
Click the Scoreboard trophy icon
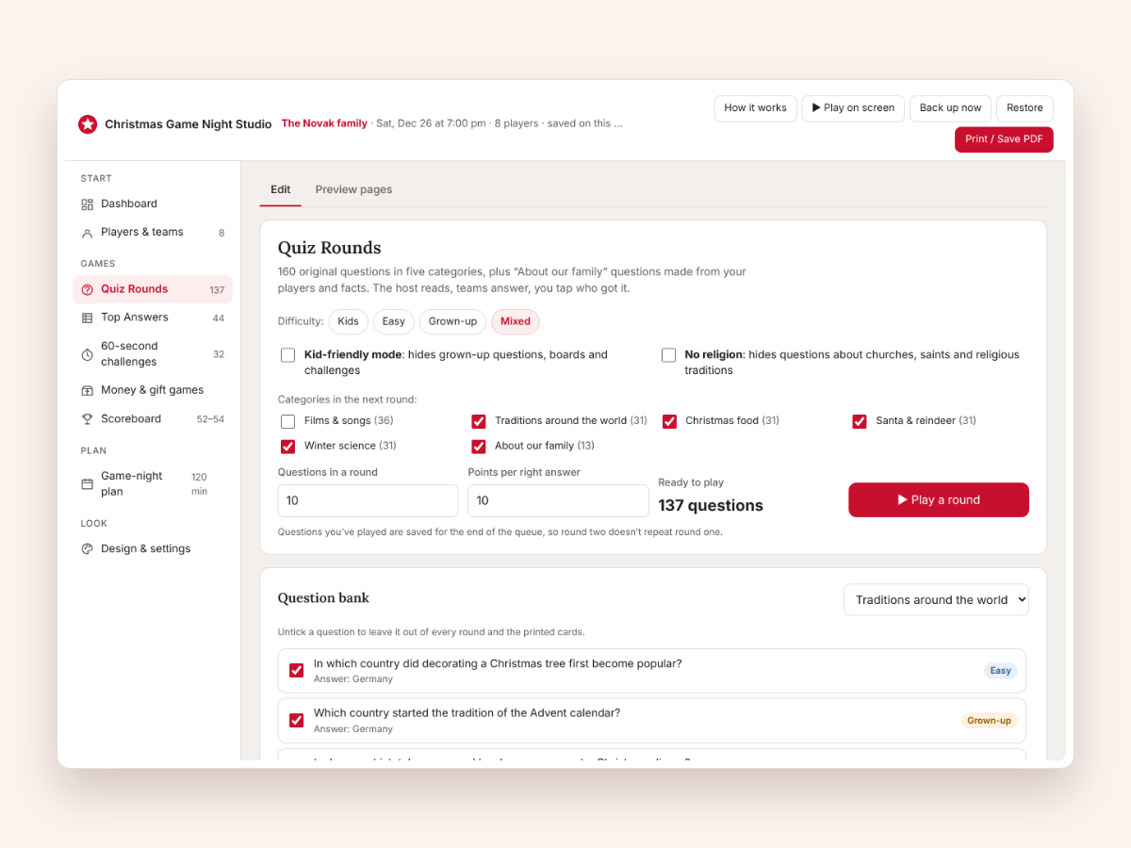[88, 419]
